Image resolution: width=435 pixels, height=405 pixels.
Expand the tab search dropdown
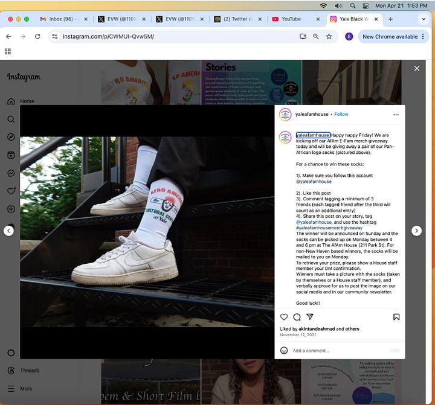[x=424, y=19]
